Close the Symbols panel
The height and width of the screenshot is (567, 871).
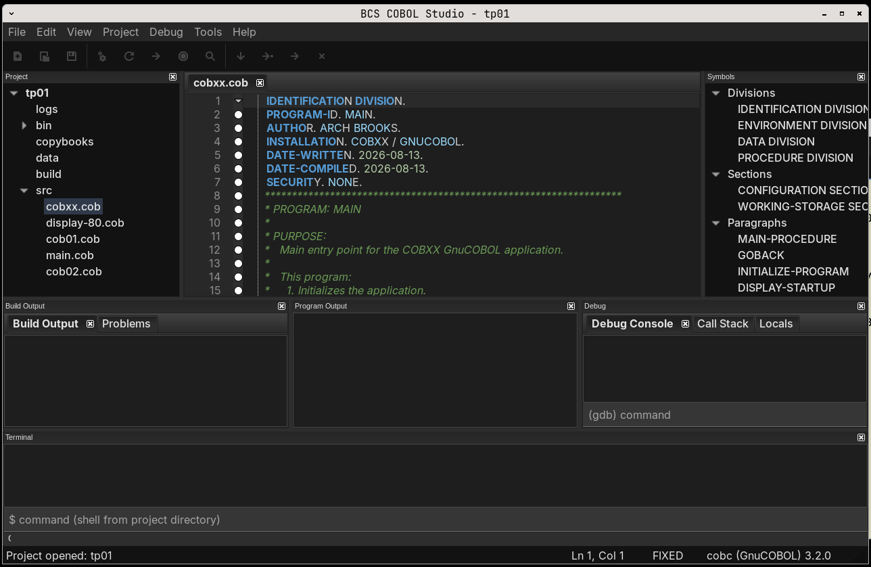(x=861, y=77)
